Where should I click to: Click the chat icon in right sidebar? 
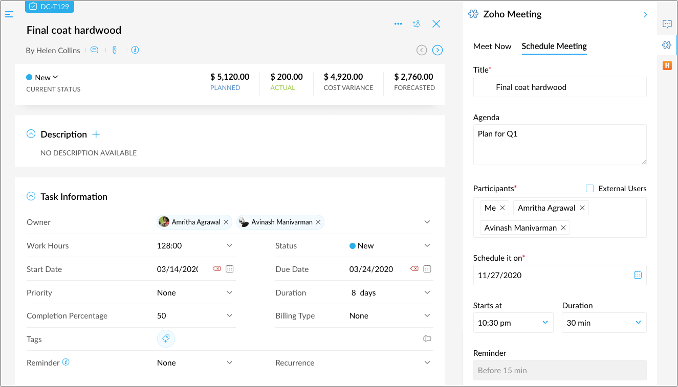click(x=667, y=24)
